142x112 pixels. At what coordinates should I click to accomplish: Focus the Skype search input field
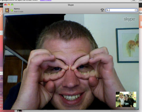(122, 10)
